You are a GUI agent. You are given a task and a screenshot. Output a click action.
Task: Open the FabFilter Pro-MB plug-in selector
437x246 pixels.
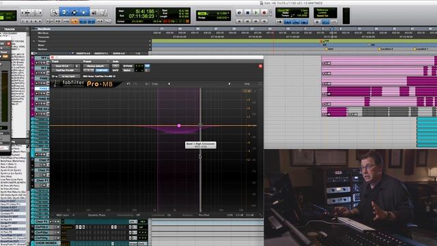[66, 70]
